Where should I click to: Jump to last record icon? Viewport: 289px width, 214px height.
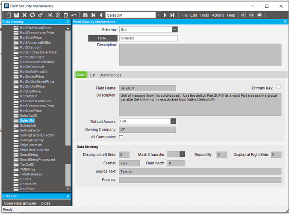[172, 15]
